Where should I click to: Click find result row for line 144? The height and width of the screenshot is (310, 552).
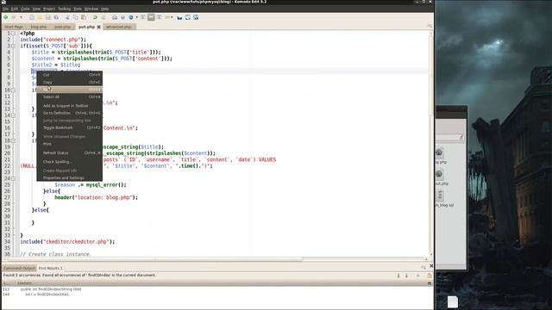click(216, 294)
